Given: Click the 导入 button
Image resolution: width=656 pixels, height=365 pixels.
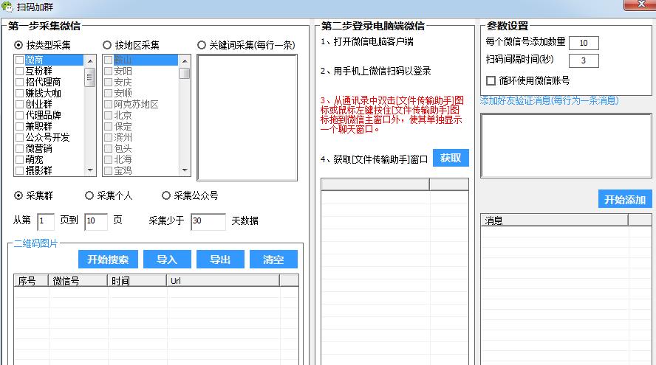Looking at the screenshot, I should coord(167,260).
